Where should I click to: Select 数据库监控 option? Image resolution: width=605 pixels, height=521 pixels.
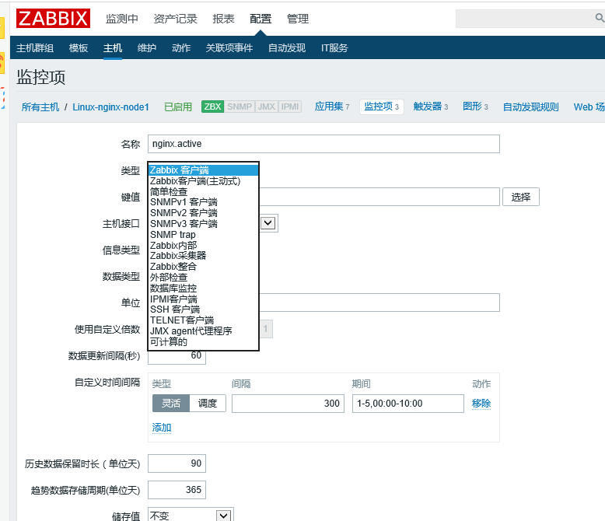click(x=203, y=288)
